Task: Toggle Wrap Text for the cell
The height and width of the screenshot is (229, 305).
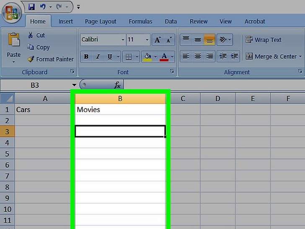Action: tap(264, 40)
